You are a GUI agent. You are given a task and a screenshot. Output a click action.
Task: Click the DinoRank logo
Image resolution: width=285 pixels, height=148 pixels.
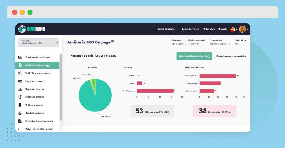point(32,29)
